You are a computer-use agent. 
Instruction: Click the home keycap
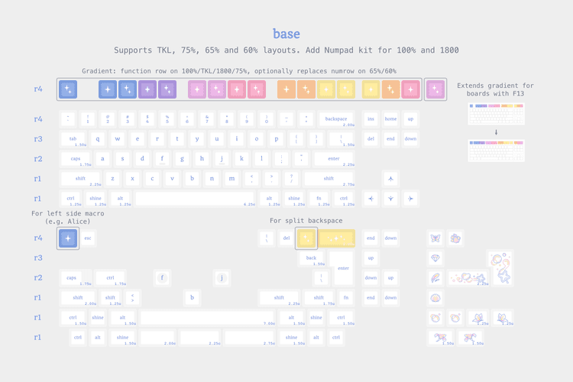(x=390, y=119)
